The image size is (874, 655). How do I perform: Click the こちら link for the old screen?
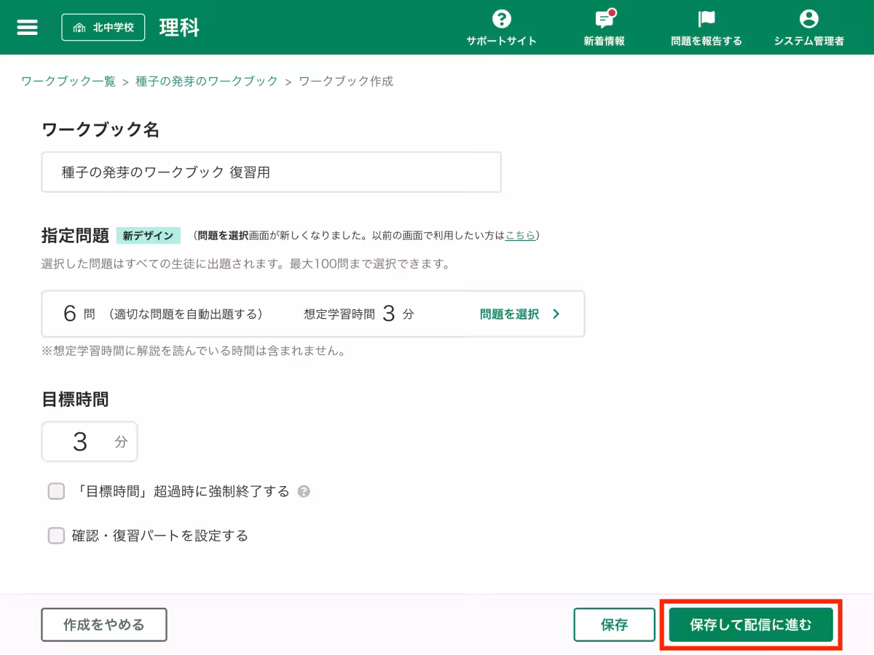click(x=519, y=235)
